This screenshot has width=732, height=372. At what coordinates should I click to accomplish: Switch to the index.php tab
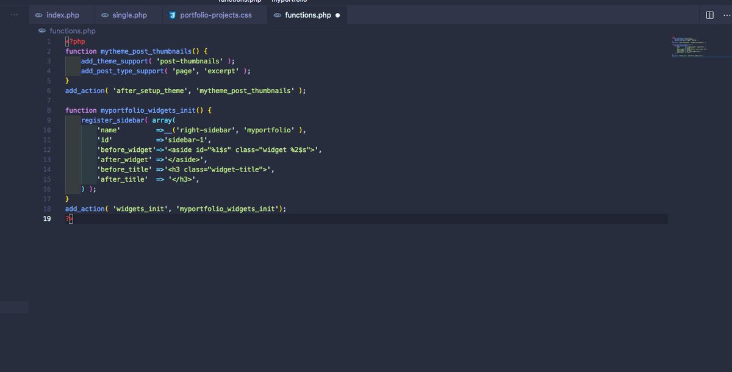(x=61, y=15)
